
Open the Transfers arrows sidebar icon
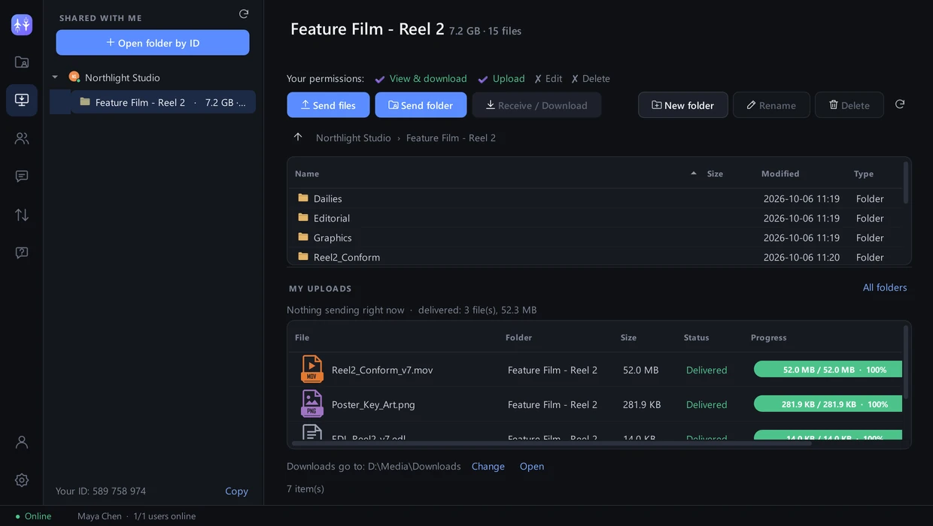pos(22,215)
